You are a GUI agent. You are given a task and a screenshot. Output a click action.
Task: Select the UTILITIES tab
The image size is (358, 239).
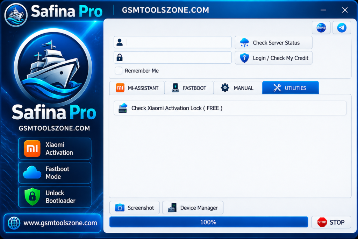pyautogui.click(x=291, y=87)
